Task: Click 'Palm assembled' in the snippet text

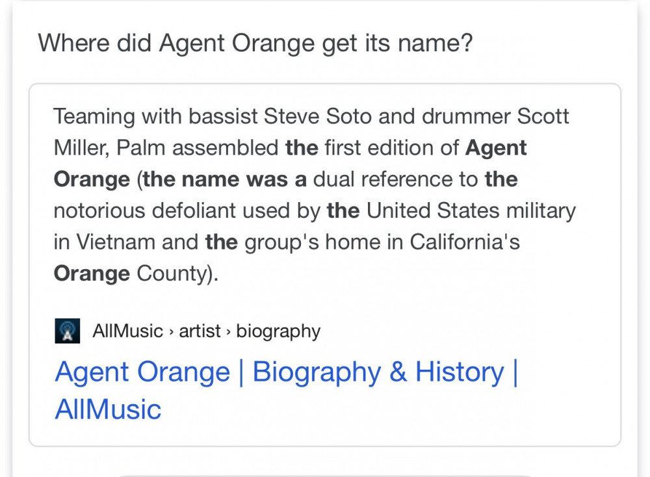Action: [x=198, y=148]
